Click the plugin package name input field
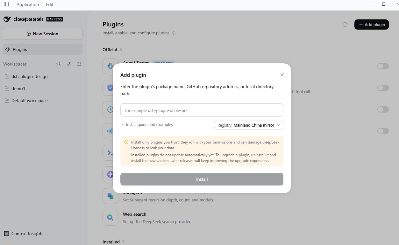The width and height of the screenshot is (399, 245). 202,110
